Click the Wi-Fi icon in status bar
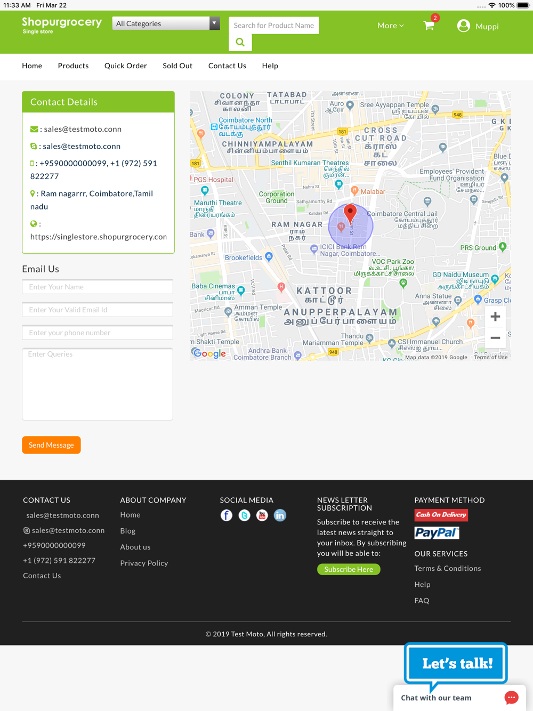Viewport: 533px width, 711px height. pos(492,5)
